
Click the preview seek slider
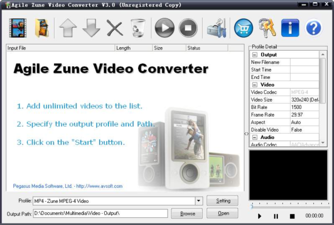[x=287, y=206]
